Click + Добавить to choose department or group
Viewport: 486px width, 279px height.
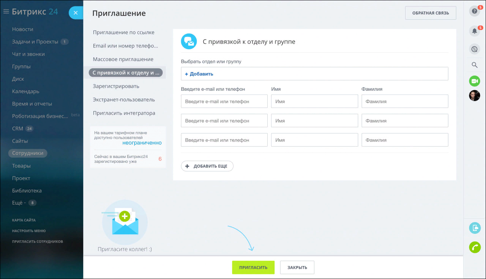point(199,74)
